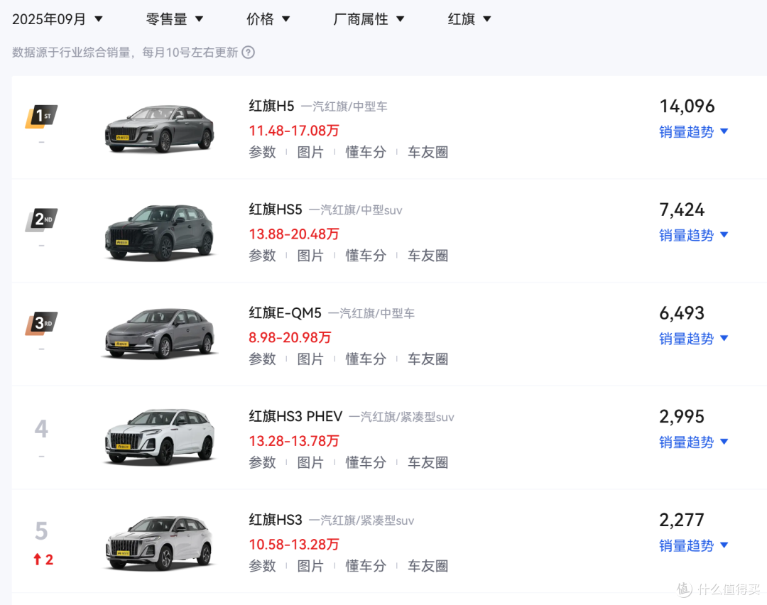
Task: Open the 红旗HS3 PHEV car thumbnail
Action: 160,437
